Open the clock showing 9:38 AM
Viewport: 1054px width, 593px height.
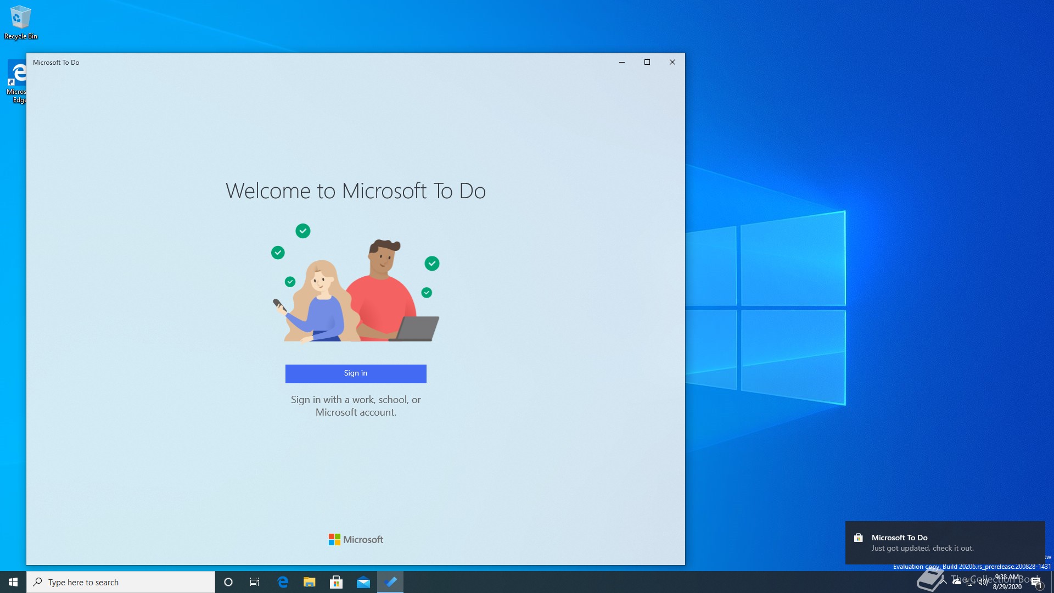[1007, 582]
